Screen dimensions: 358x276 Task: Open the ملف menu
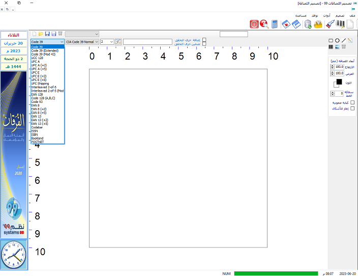point(352,16)
